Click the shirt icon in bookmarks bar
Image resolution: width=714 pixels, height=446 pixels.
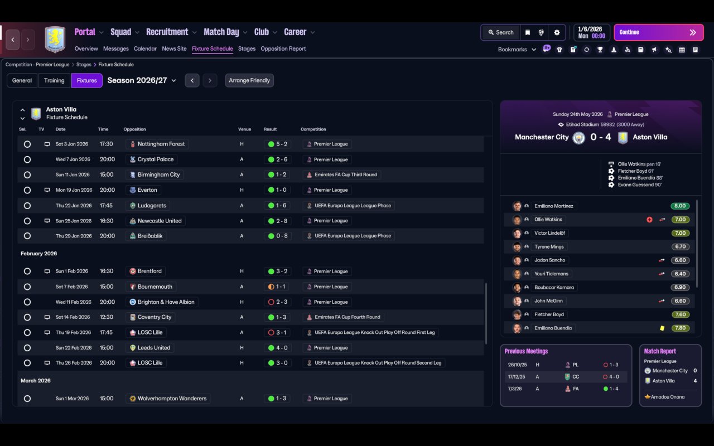(x=559, y=50)
